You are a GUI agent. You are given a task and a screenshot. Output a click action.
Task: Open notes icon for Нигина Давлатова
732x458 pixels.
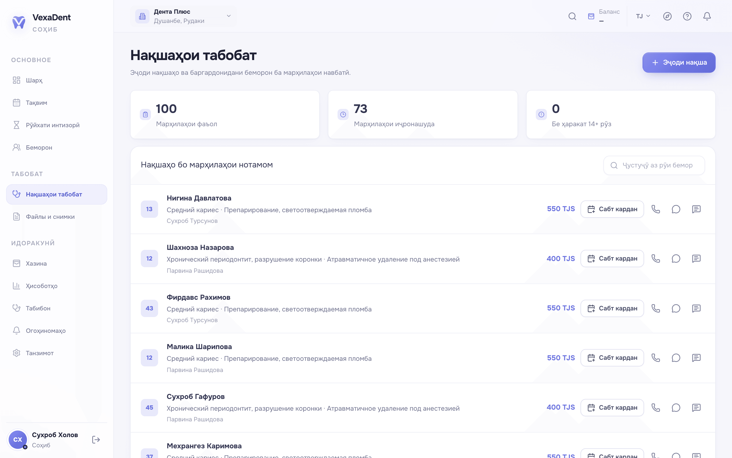tap(696, 209)
